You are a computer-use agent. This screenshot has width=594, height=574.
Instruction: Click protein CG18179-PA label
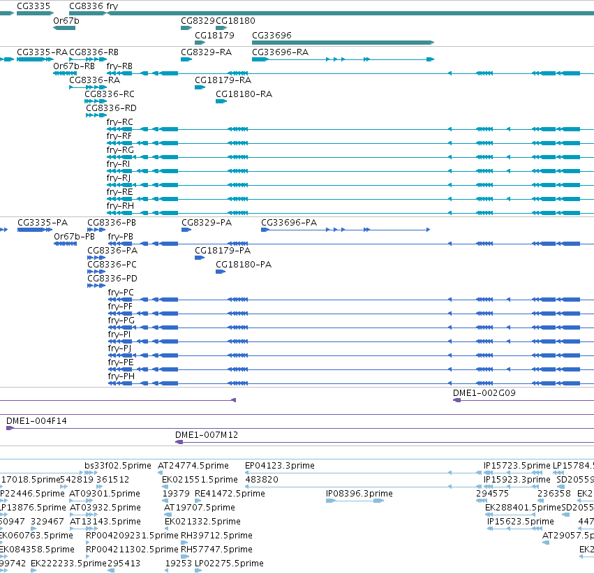pos(223,251)
